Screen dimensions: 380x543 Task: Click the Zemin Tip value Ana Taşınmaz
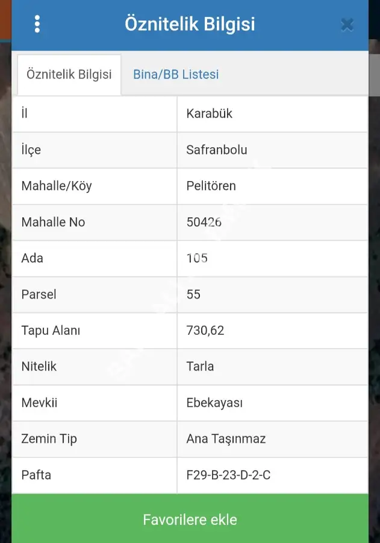pos(226,439)
